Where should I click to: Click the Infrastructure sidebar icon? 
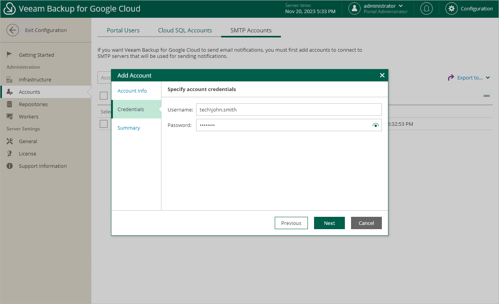coord(10,79)
